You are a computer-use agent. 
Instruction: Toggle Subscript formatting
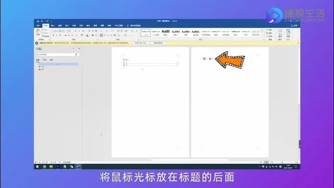point(69,35)
